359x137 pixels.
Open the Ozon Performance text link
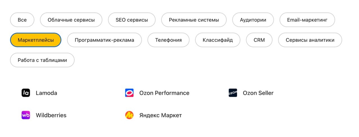164,93
